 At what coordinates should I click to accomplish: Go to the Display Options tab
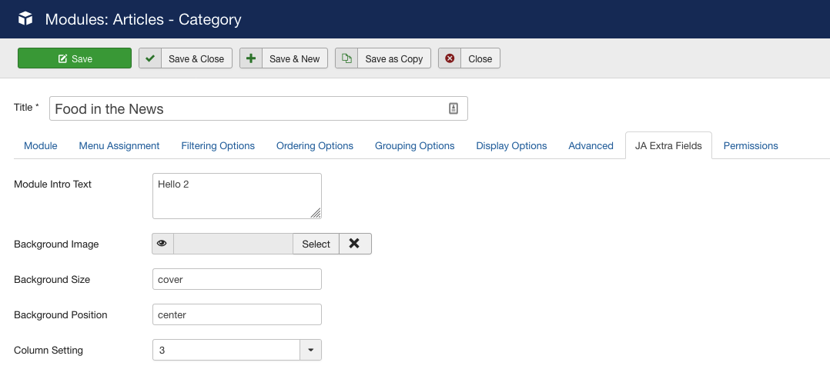click(x=511, y=145)
